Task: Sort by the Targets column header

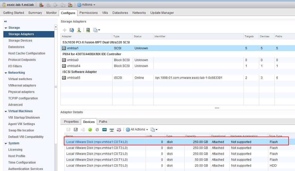Action: (251, 36)
